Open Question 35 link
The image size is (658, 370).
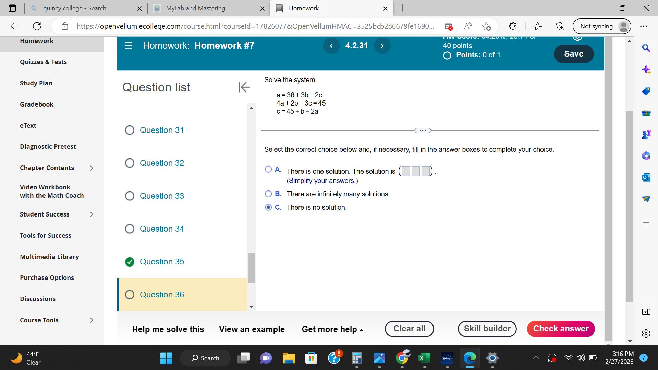coord(162,262)
